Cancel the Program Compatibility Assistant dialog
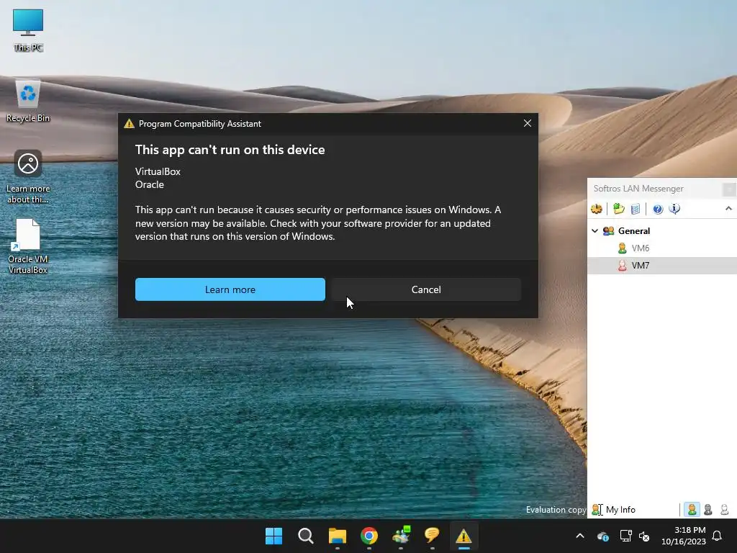The height and width of the screenshot is (553, 737). pyautogui.click(x=426, y=289)
